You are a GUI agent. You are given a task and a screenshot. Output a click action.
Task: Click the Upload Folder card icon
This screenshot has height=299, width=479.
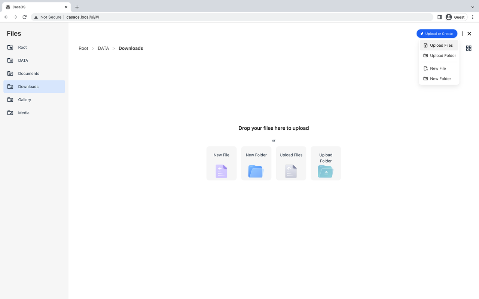[x=326, y=172]
